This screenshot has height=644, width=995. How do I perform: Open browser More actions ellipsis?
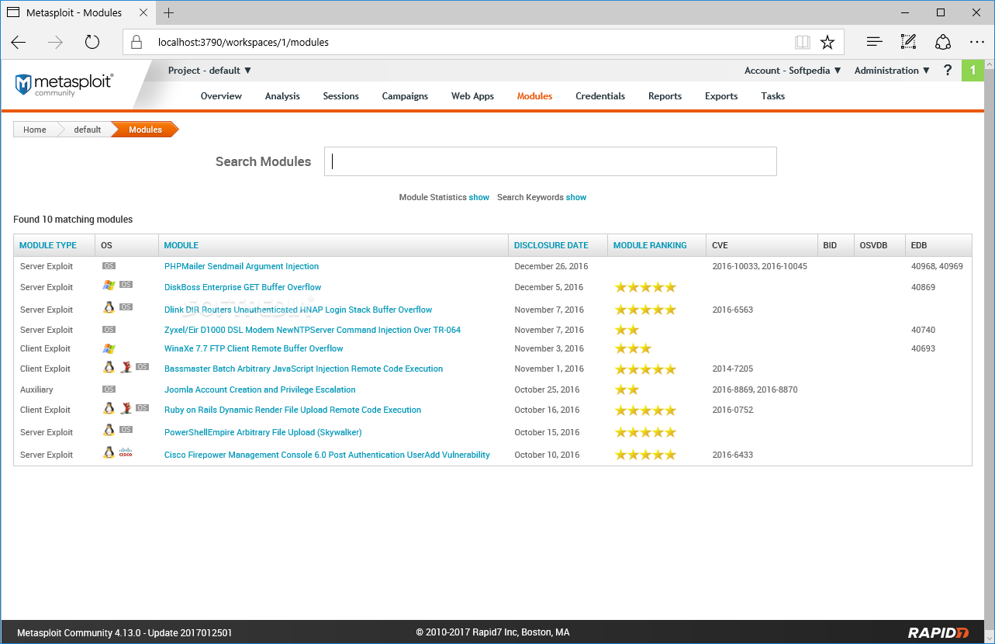(x=976, y=42)
